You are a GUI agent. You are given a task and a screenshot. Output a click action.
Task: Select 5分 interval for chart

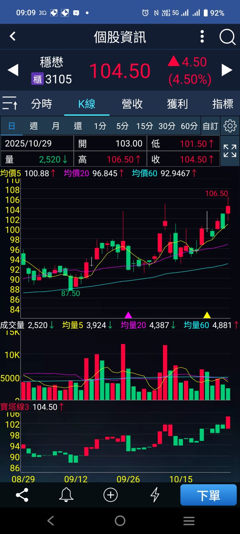pos(122,126)
